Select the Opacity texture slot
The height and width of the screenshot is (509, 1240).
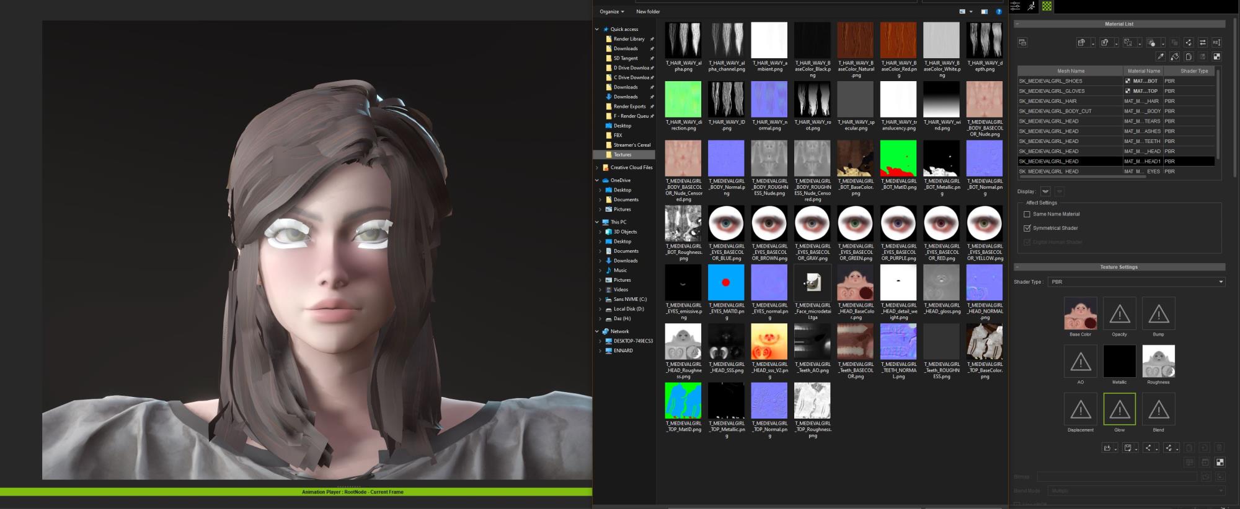point(1119,313)
